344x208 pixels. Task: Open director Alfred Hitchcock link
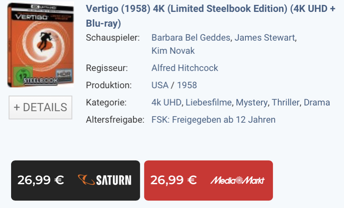185,68
